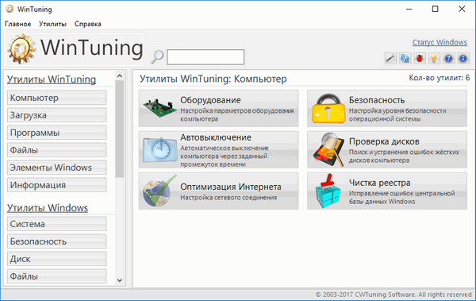Click into the search text field

(x=205, y=57)
